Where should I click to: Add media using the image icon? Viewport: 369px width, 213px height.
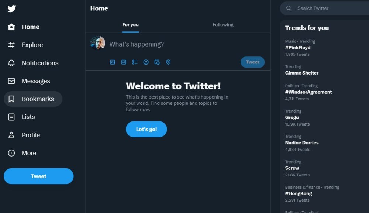(113, 62)
